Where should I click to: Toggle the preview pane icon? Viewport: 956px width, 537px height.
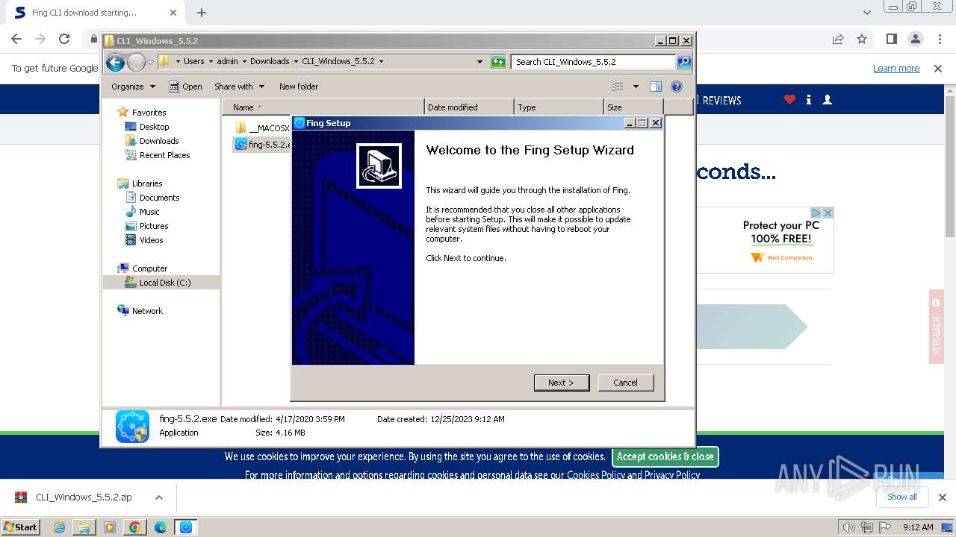(656, 87)
